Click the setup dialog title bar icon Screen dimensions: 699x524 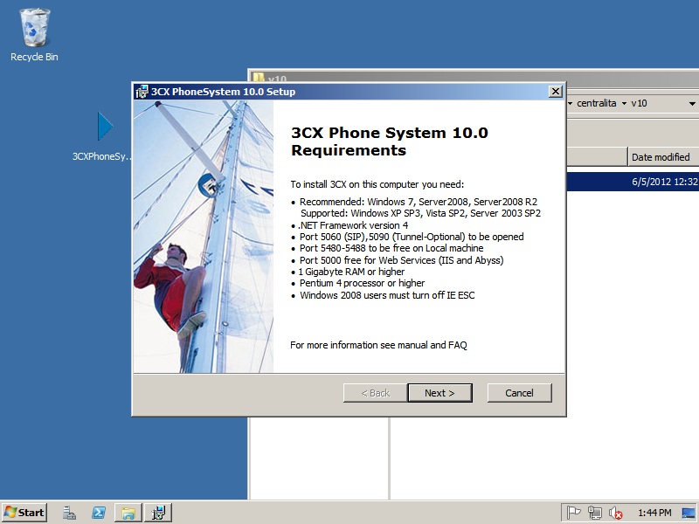(142, 92)
